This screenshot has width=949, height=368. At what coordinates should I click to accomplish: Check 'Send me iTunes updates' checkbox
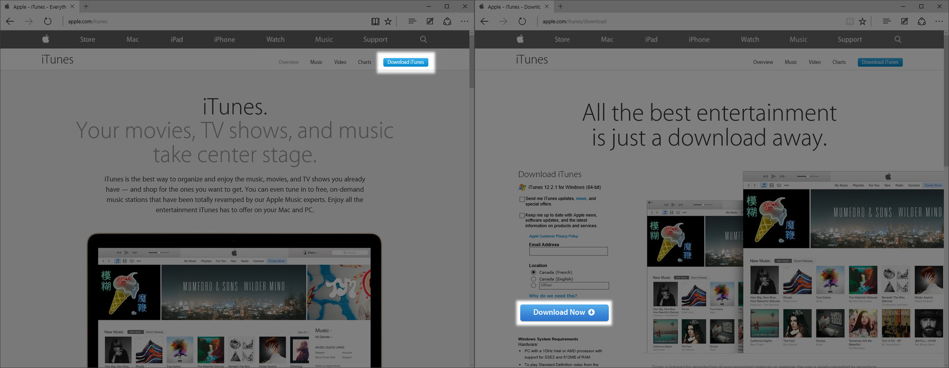point(522,200)
